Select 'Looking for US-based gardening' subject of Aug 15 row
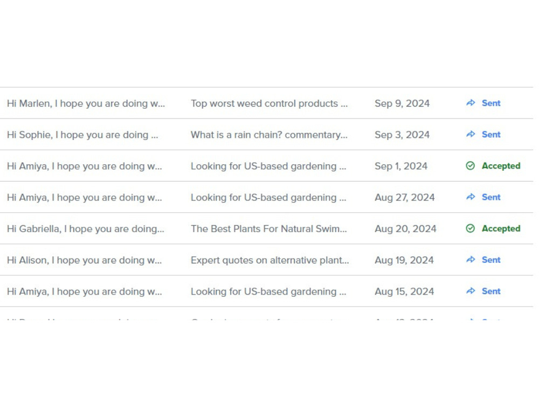This screenshot has width=539, height=404. 268,291
